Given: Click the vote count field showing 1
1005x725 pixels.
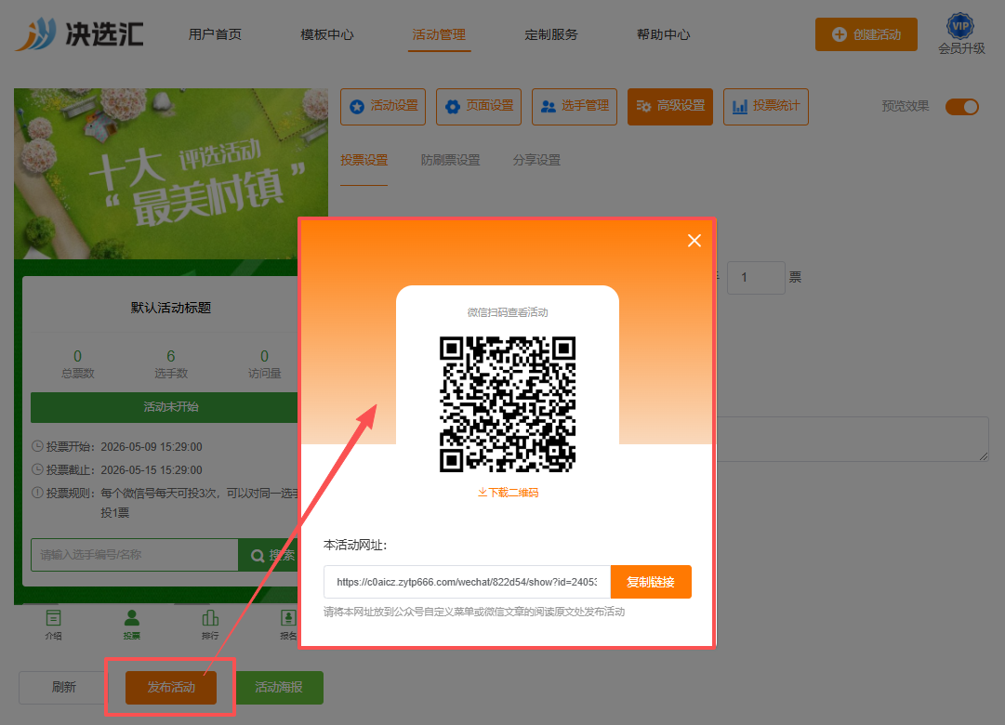Looking at the screenshot, I should tap(757, 278).
